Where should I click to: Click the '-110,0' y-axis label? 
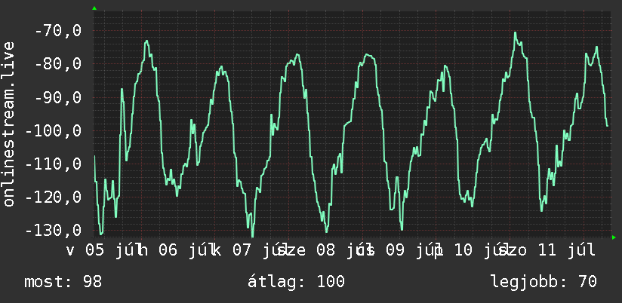pos(53,164)
